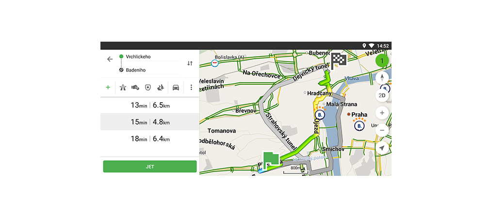Zoom in on the map
The height and width of the screenshot is (218, 492).
coord(382,113)
